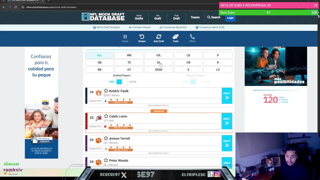Image resolution: width=320 pixels, height=180 pixels.
Task: Filter players by OT
Action: click(129, 69)
